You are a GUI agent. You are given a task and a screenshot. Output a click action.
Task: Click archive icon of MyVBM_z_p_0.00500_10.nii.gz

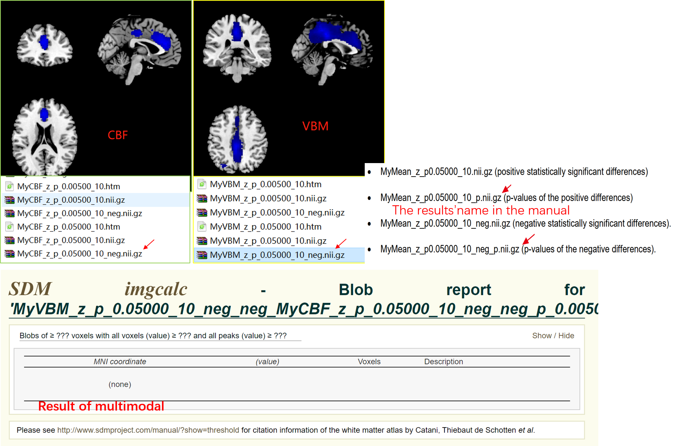202,199
